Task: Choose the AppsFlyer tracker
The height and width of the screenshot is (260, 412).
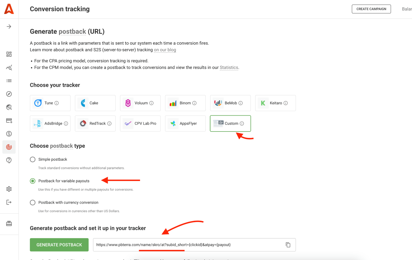Action: click(x=185, y=124)
